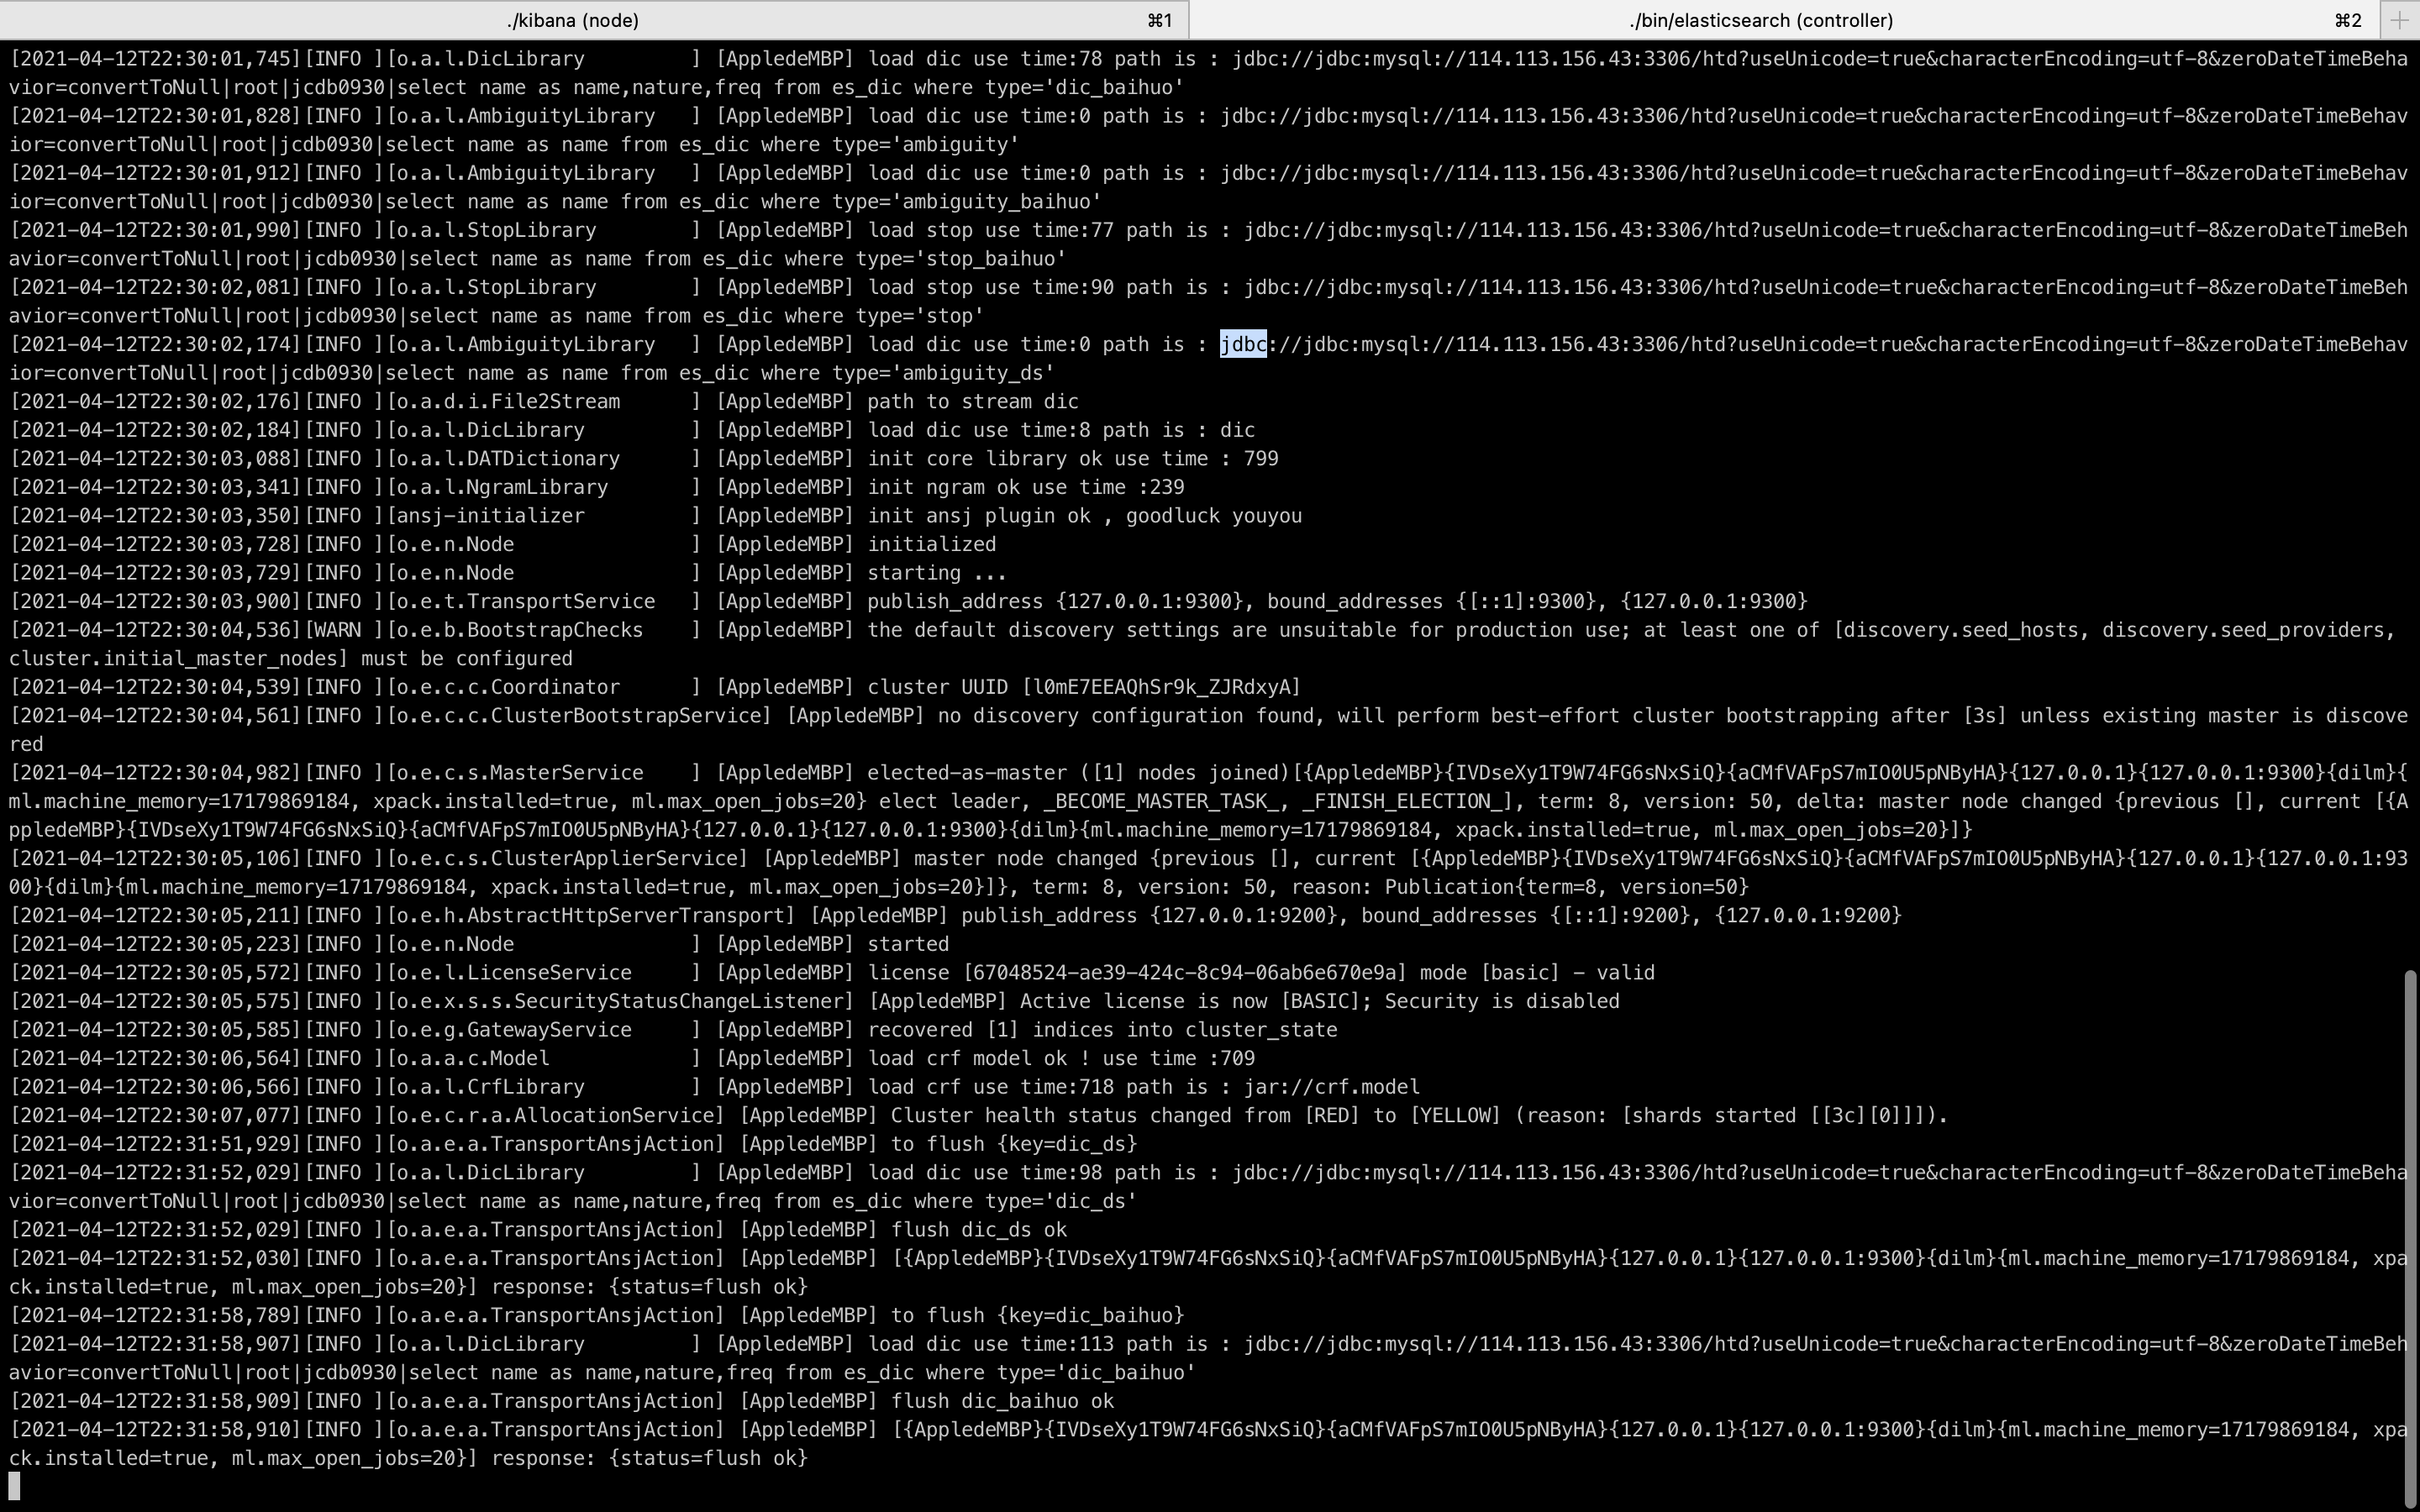Click 'o.e.g.GatewayService' logger name
This screenshot has width=2420, height=1512.
[515, 1030]
